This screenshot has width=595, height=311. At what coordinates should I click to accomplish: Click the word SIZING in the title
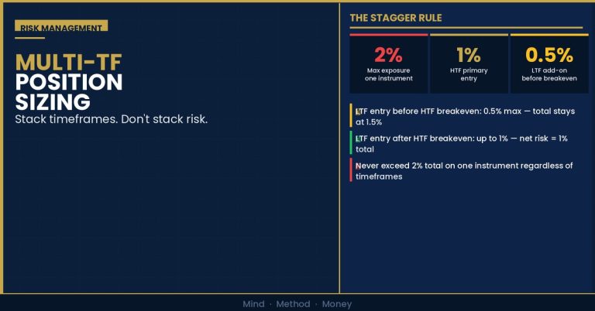[x=53, y=102]
